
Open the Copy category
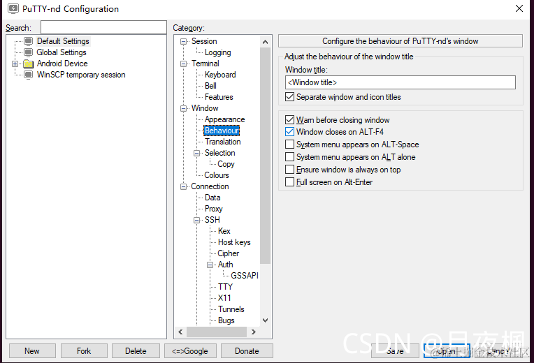click(226, 164)
